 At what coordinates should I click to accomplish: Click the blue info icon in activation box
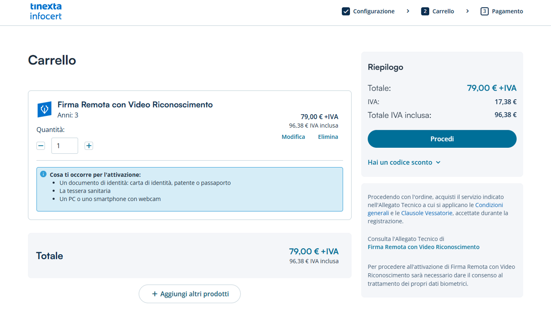click(43, 174)
